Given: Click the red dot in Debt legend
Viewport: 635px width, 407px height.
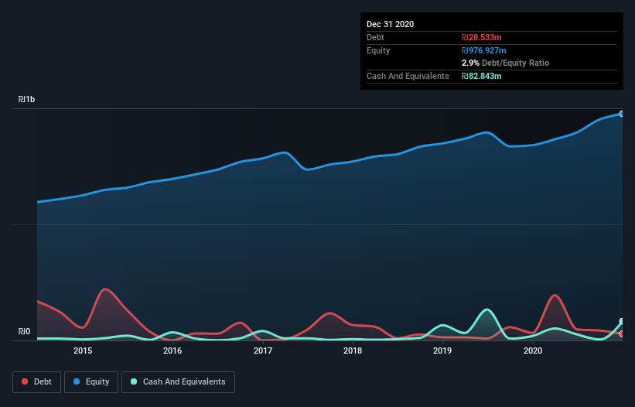Looking at the screenshot, I should pos(25,381).
